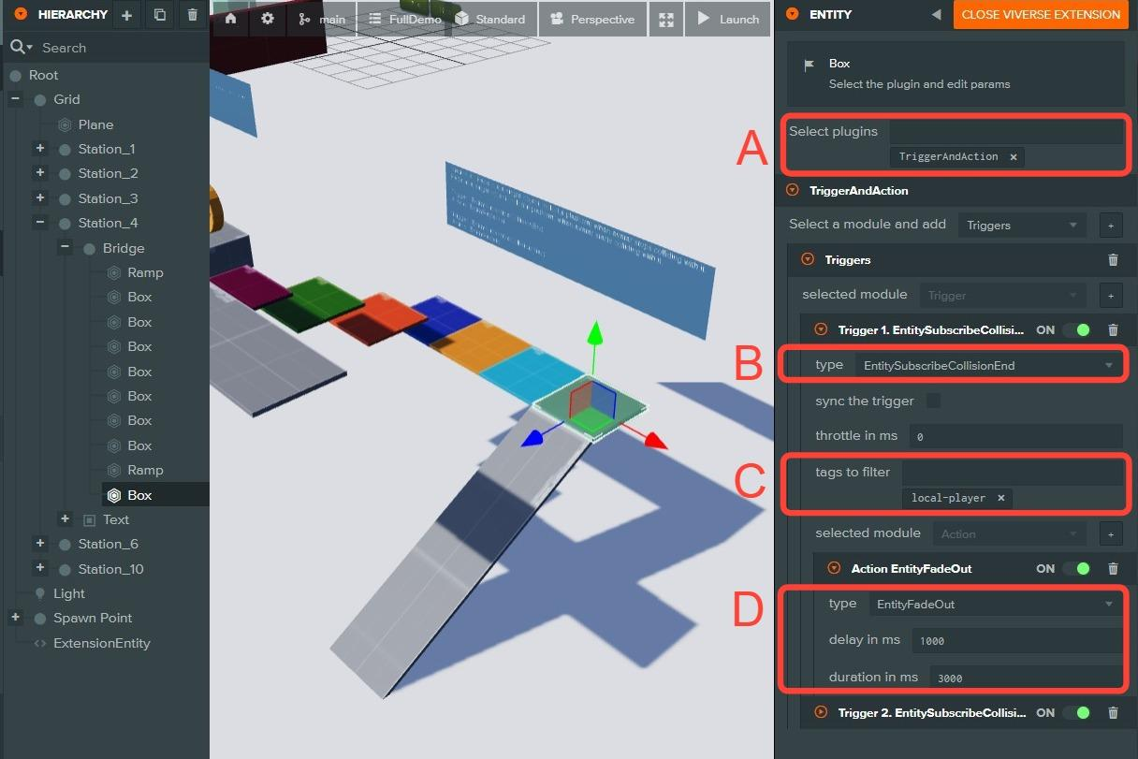This screenshot has width=1138, height=759.
Task: Click the delete entity trash icon in Hierarchy
Action: pyautogui.click(x=193, y=15)
